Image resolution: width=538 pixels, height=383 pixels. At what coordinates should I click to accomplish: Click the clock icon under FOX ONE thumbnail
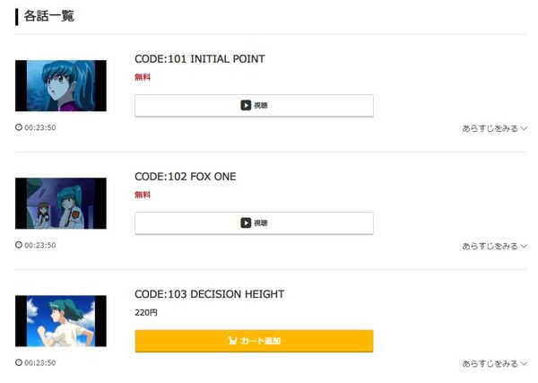point(19,245)
